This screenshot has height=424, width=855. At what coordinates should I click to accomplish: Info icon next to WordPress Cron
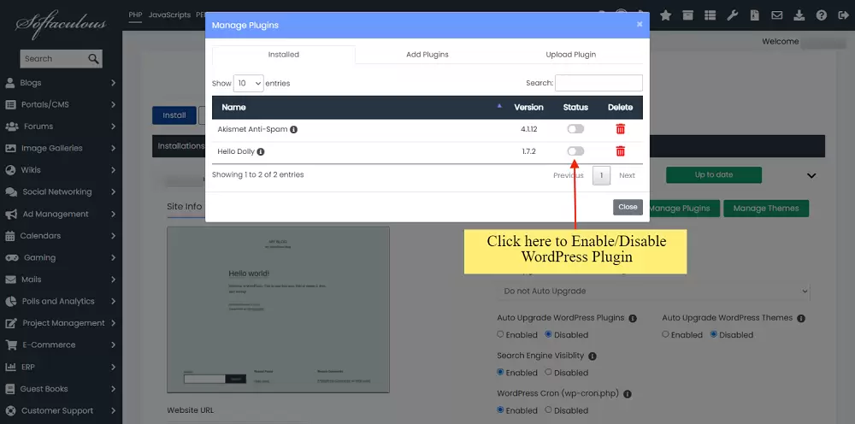pos(627,393)
